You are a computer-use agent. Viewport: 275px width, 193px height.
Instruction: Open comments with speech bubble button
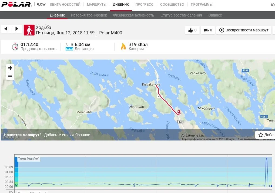[208, 30]
